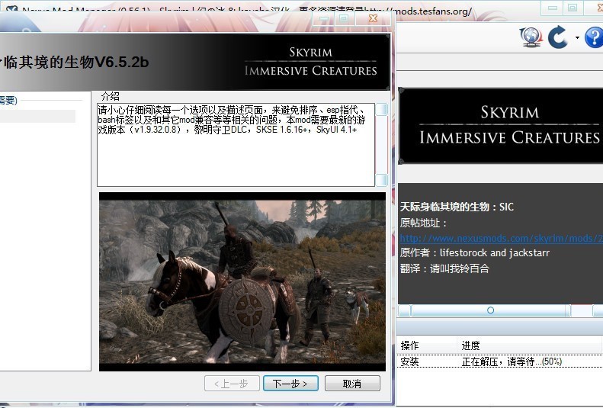Open the blue question mark help icon
The width and height of the screenshot is (603, 408).
click(593, 37)
